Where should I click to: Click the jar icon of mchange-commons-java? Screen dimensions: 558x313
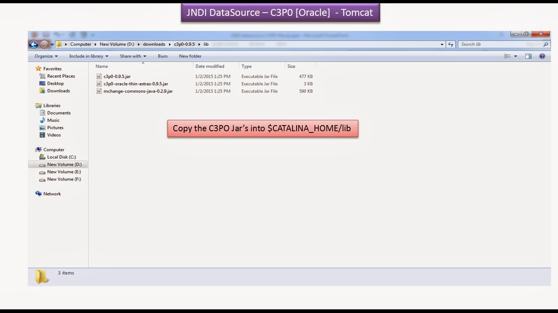(99, 91)
